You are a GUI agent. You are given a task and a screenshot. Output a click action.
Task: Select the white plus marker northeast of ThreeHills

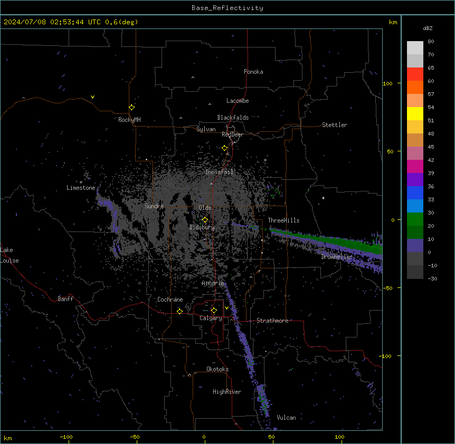[x=323, y=198]
